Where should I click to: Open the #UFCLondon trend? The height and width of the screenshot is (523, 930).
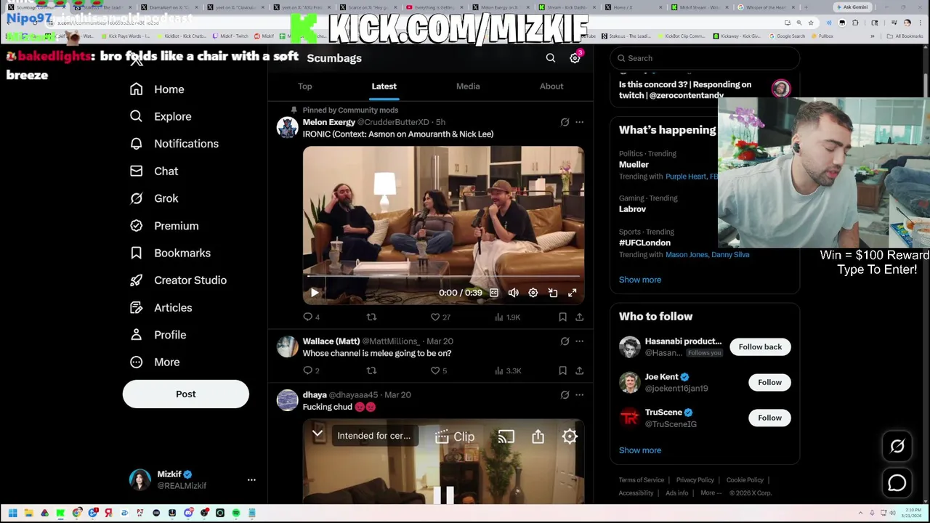point(644,243)
